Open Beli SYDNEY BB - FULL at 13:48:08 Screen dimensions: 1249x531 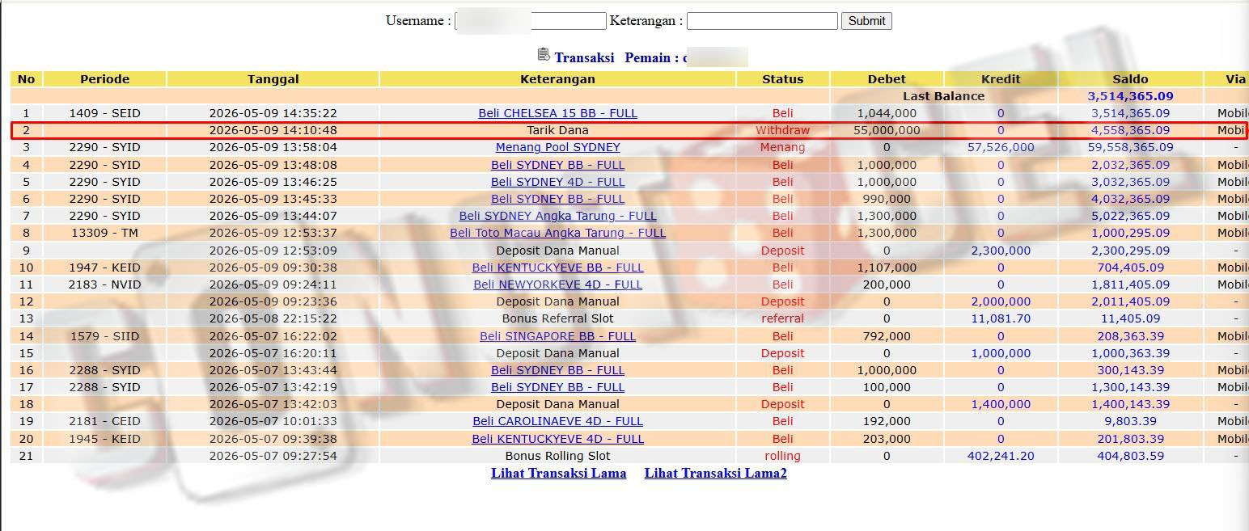pyautogui.click(x=557, y=165)
